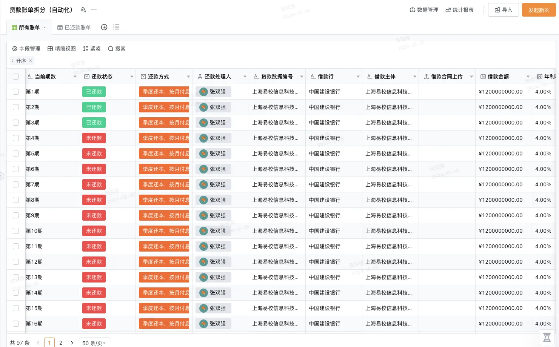Check the select-all checkbox in the header
The image size is (559, 347).
[15, 76]
